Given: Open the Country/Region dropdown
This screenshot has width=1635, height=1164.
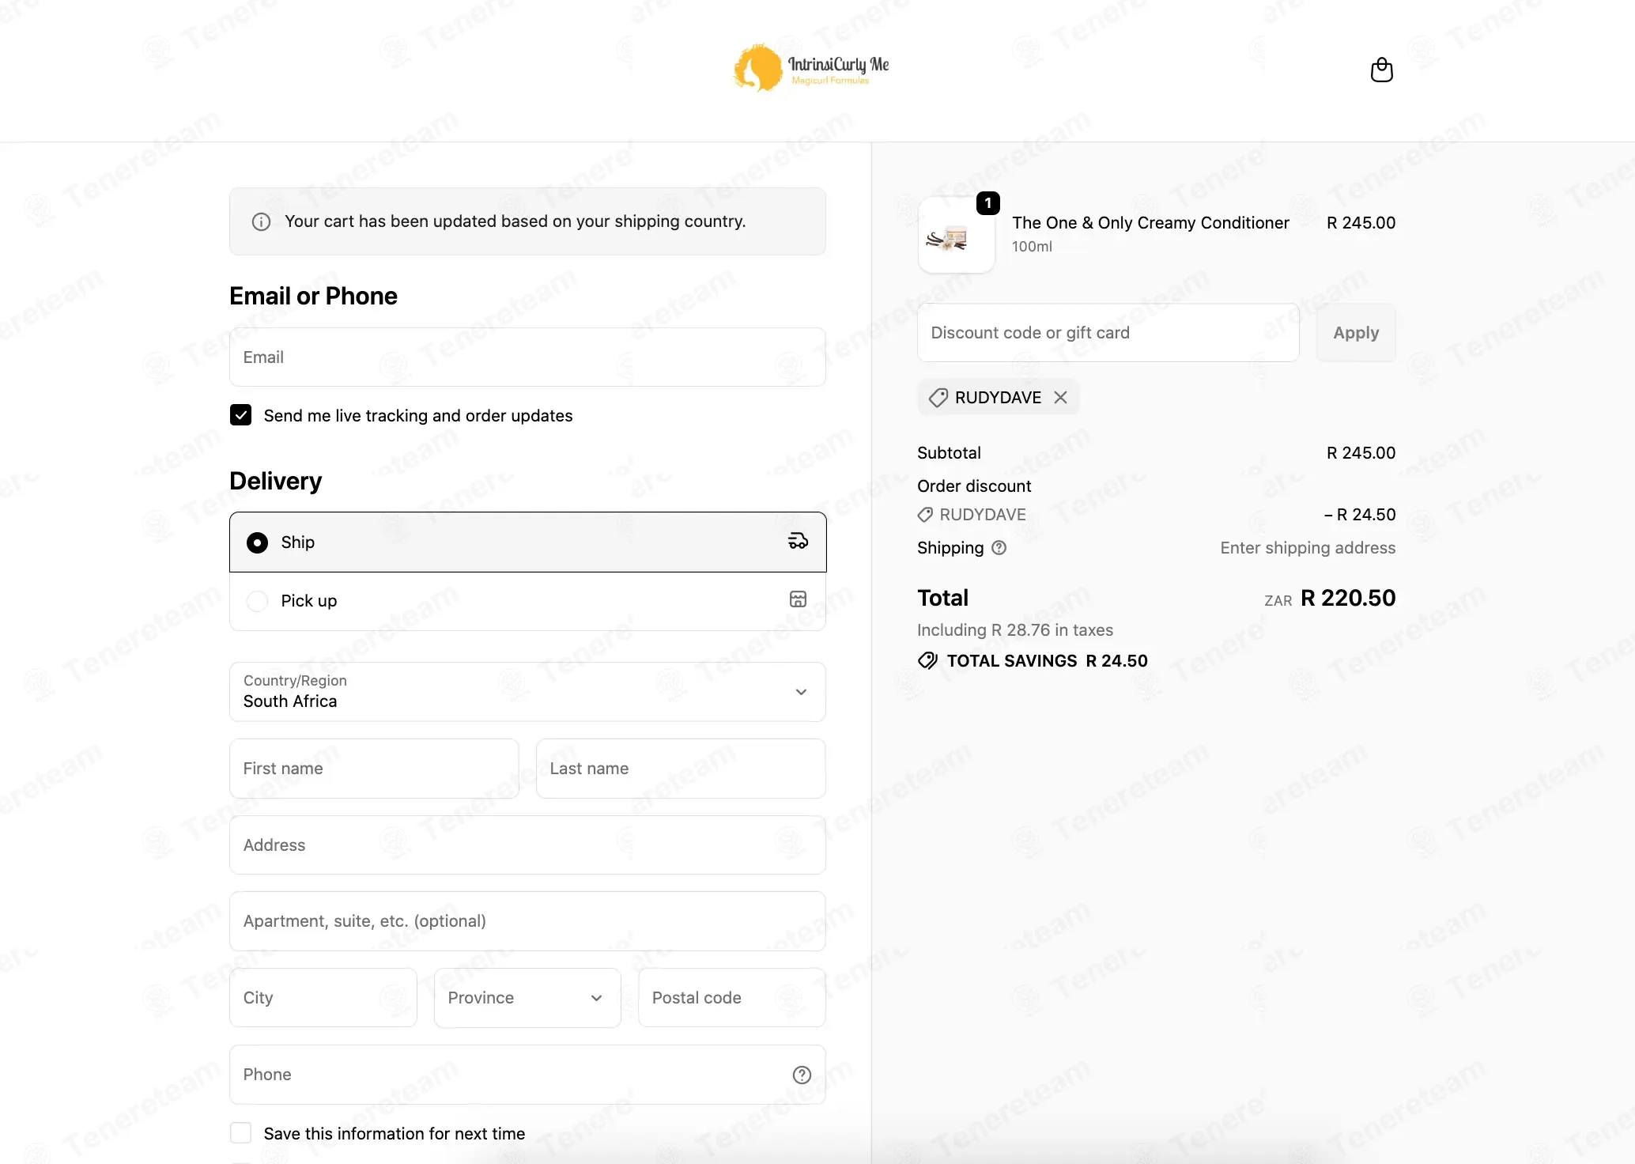Looking at the screenshot, I should pyautogui.click(x=528, y=692).
